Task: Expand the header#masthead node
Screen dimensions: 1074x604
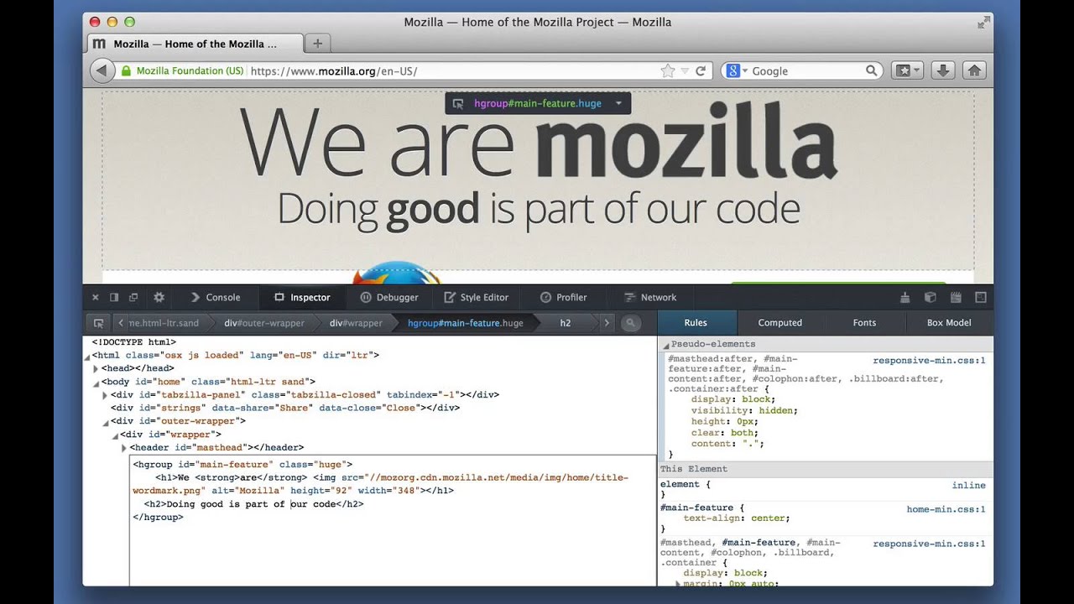Action: coord(124,448)
